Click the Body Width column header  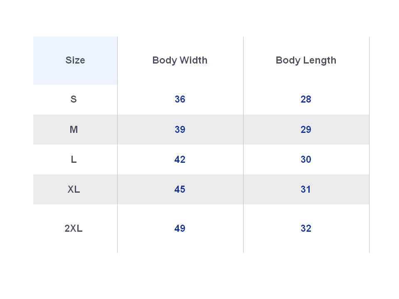[x=180, y=60]
